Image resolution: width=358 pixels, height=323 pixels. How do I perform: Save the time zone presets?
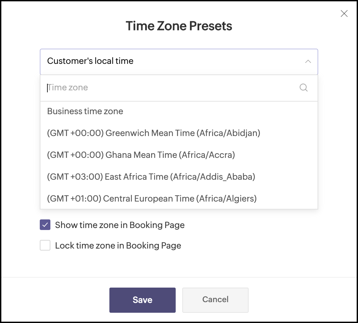pyautogui.click(x=143, y=300)
